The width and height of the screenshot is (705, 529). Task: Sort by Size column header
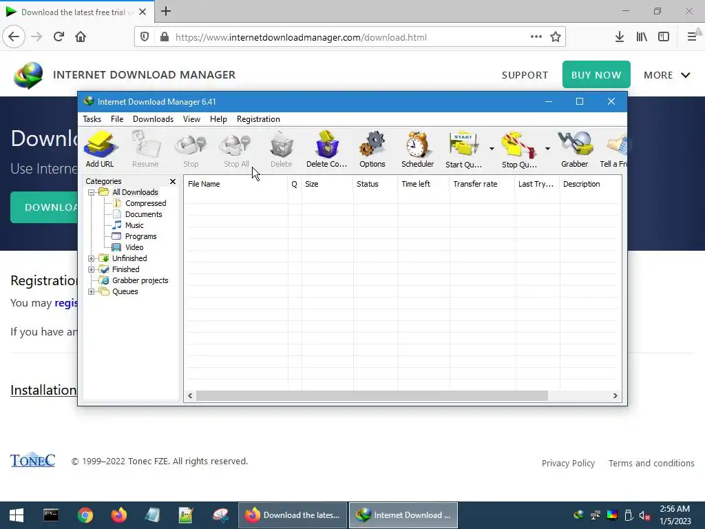[x=327, y=184]
